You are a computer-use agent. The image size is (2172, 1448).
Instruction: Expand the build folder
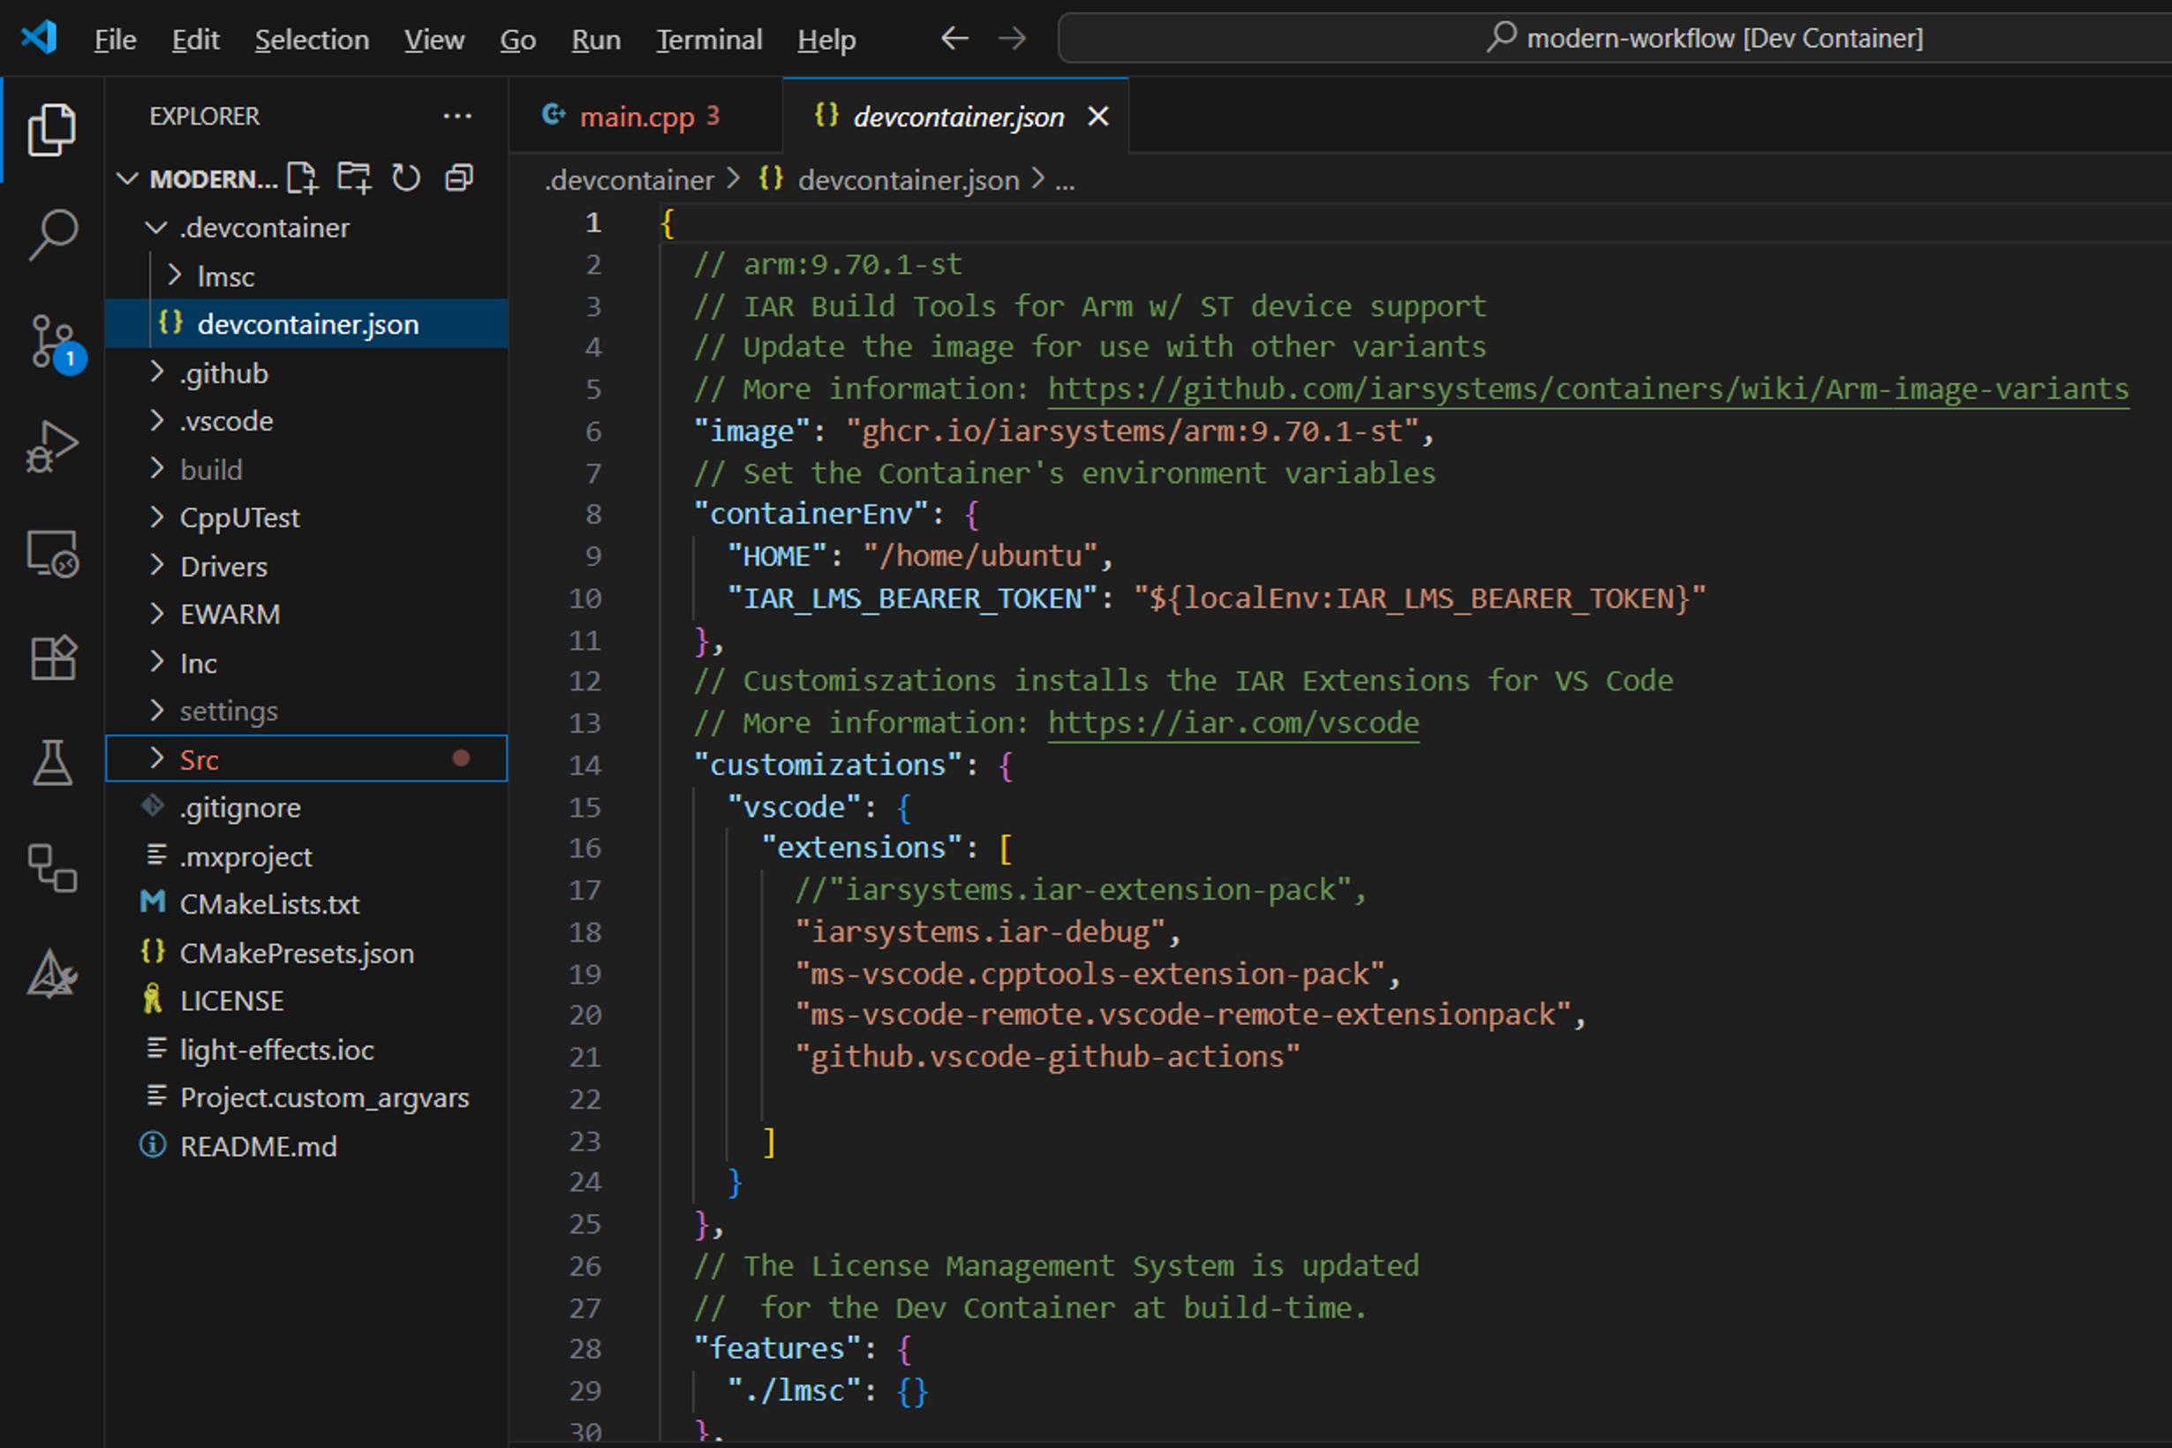tap(156, 469)
